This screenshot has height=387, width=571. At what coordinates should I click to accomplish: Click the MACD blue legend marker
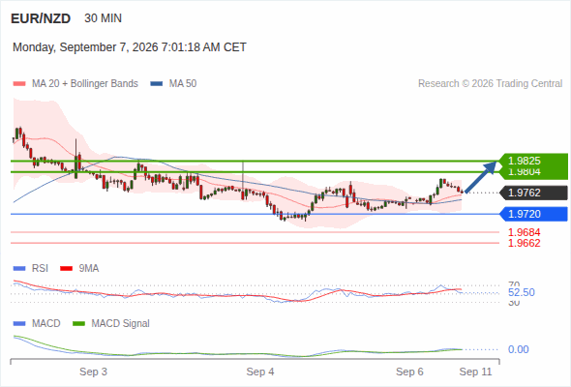[19, 324]
